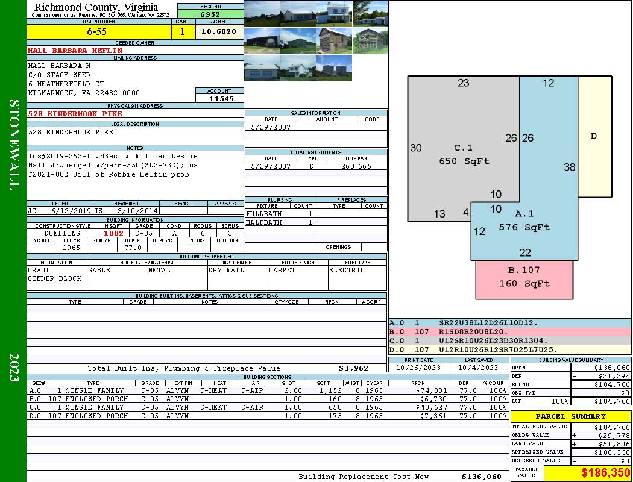Select the pink B.107 160 SqFt sketch section
Viewport: 633px width, 482px height.
pos(524,280)
